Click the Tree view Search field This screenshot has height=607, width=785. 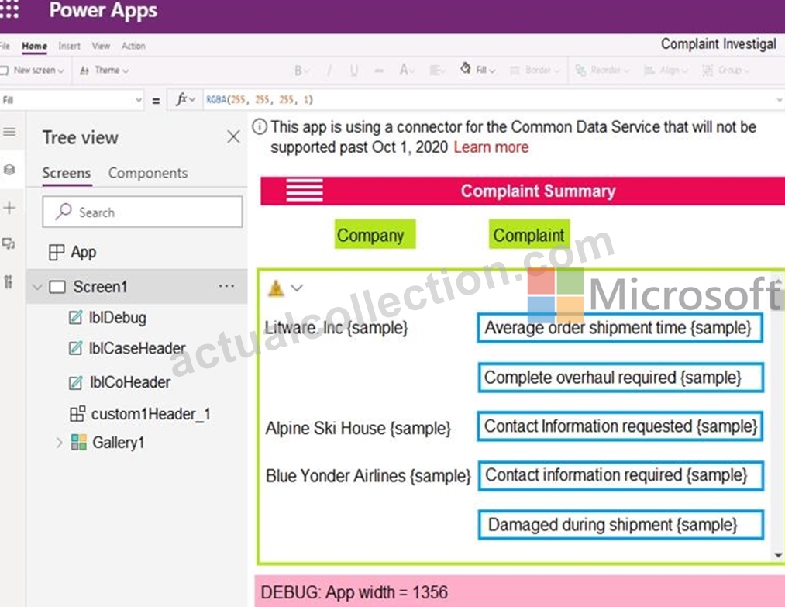coord(142,212)
